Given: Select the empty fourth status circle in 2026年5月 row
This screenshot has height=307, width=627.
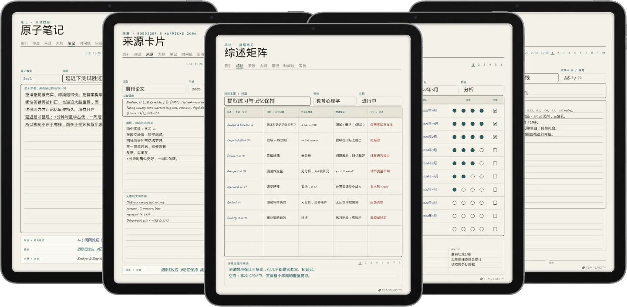Looking at the screenshot, I should pos(482,150).
